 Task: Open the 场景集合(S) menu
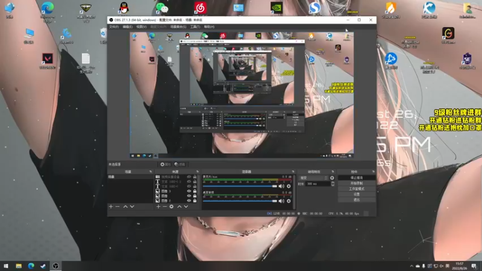coord(178,26)
